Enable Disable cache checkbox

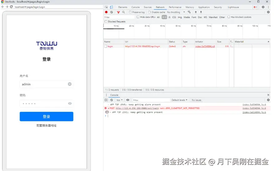[x=149, y=12]
